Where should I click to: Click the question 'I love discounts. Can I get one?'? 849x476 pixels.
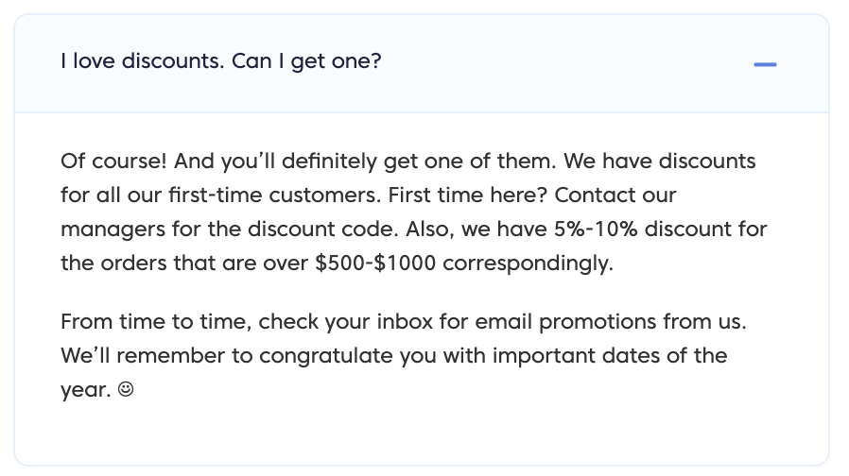[x=221, y=61]
